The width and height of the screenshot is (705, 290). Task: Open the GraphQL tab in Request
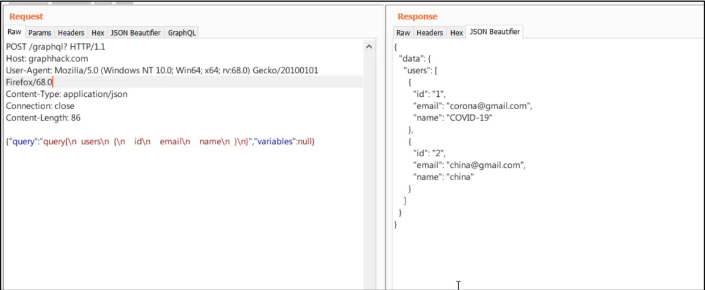tap(182, 33)
